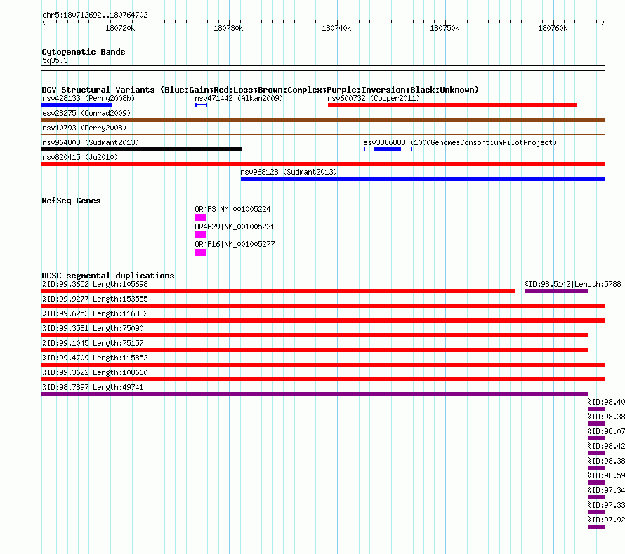Click the red bar under Length:153555
The height and width of the screenshot is (554, 625).
point(323,306)
